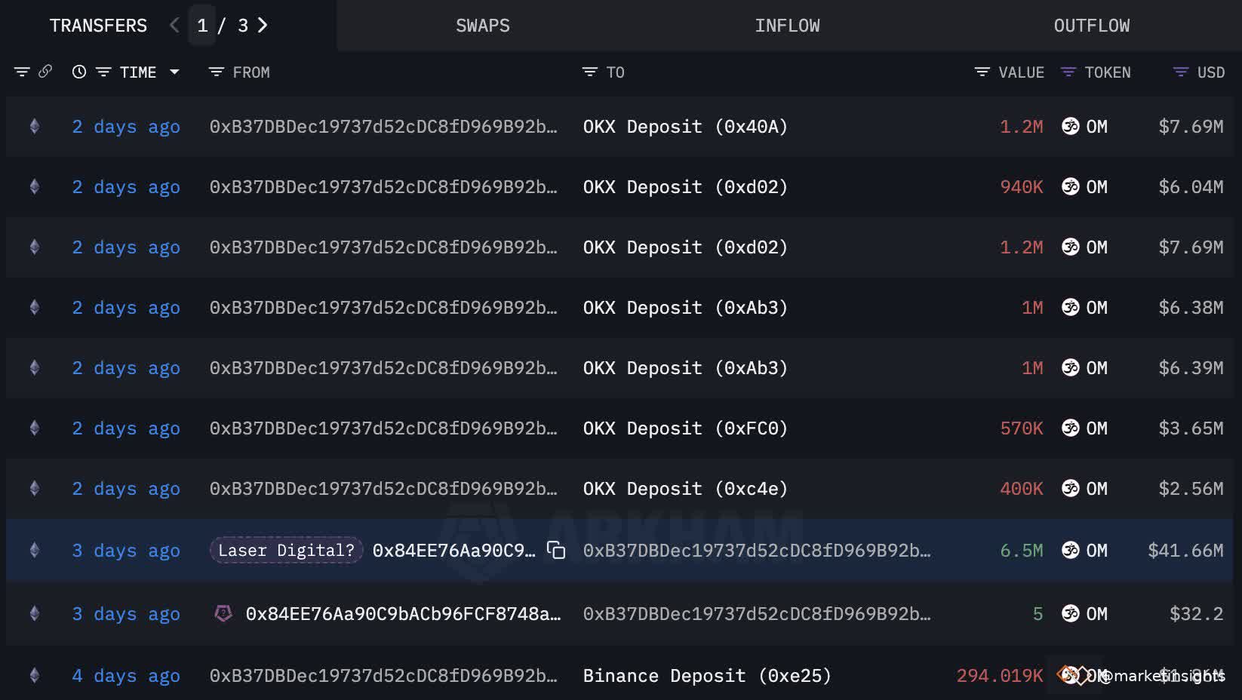Go to previous transfers page chevron

[x=174, y=26]
